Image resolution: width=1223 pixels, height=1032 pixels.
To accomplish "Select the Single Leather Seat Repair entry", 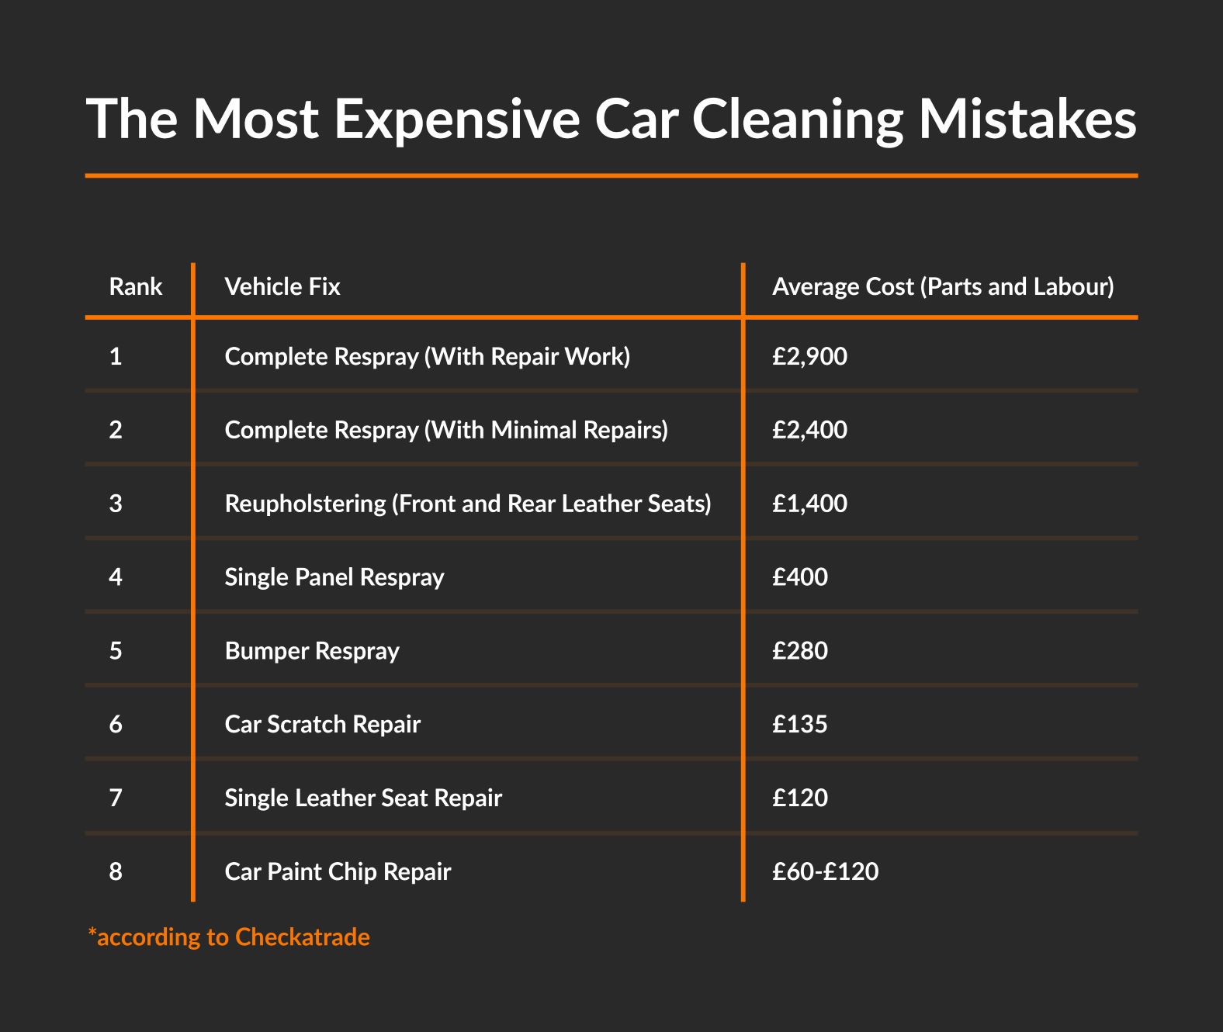I will [363, 798].
